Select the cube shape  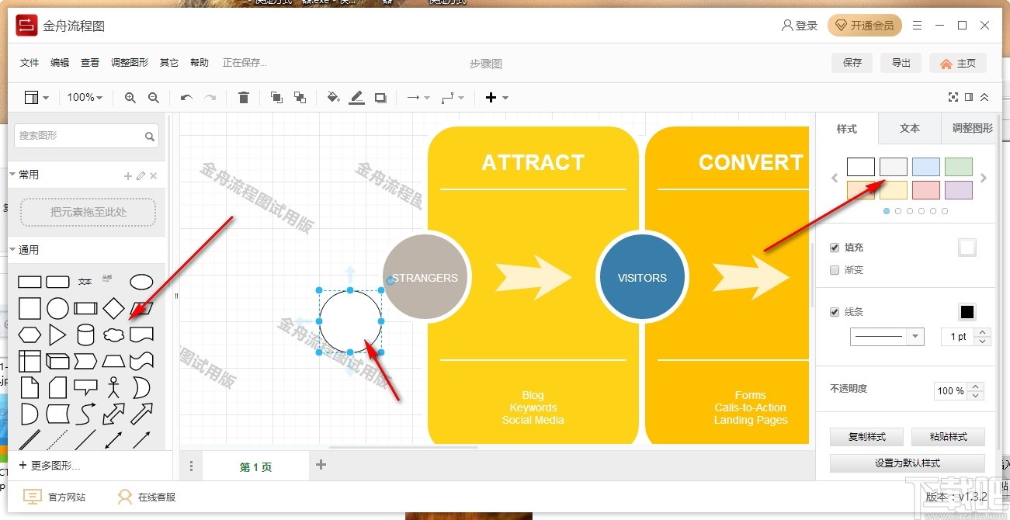(x=57, y=361)
